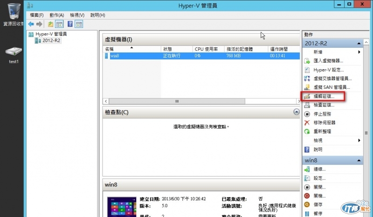Click Hyper-V 設定... action link

pos(328,70)
